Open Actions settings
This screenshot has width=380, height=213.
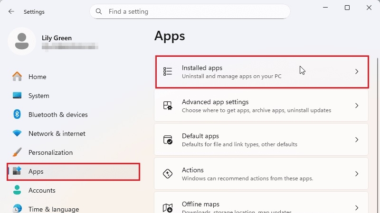(261, 174)
